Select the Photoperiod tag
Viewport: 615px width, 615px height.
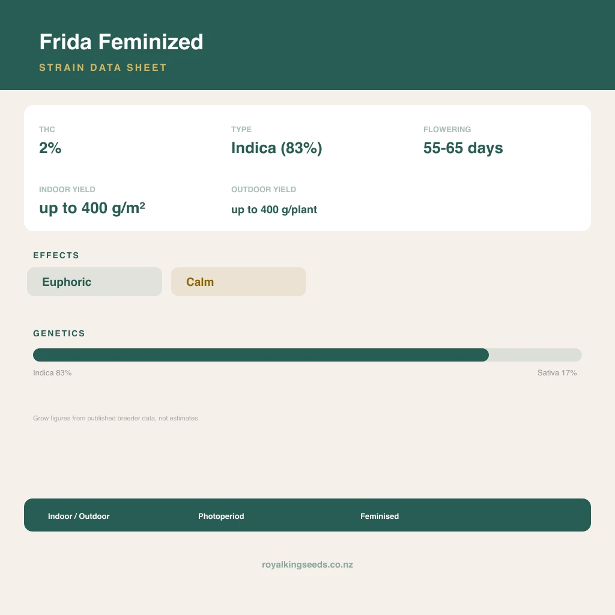221,516
